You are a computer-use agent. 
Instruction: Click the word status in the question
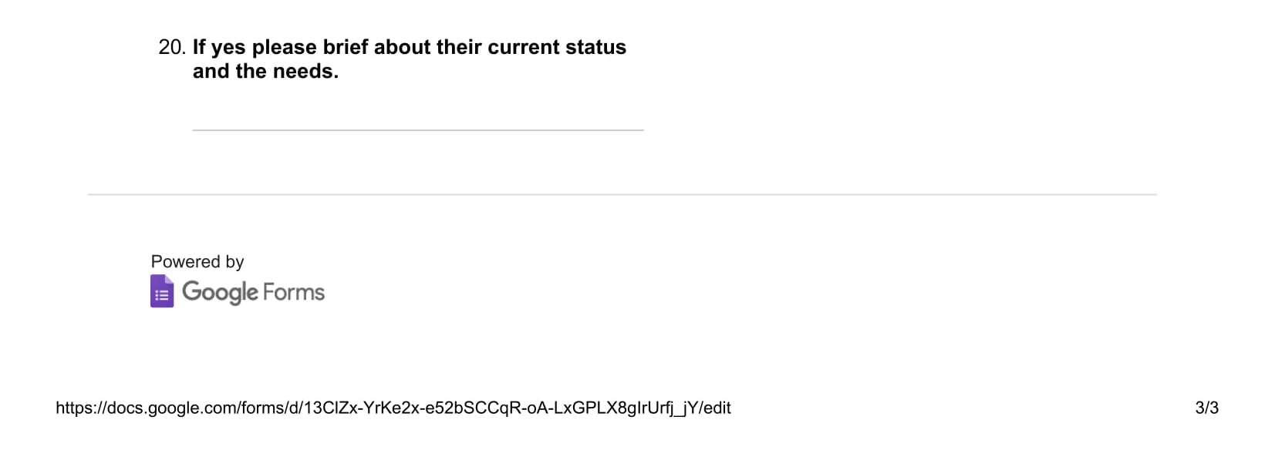[595, 48]
